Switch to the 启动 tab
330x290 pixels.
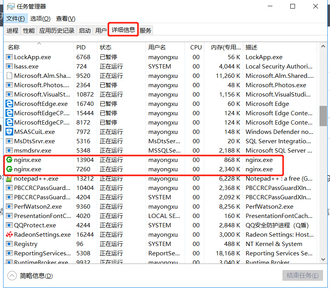84,30
